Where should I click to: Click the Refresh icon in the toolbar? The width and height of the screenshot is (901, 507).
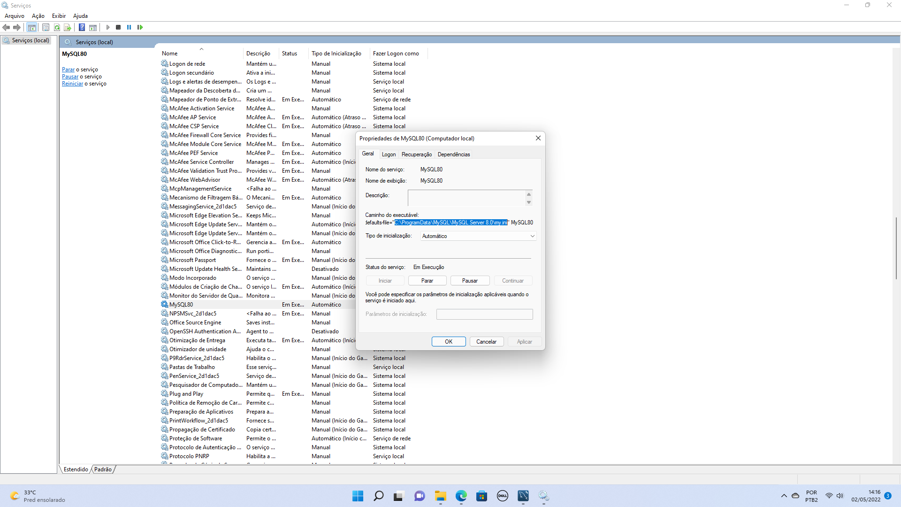pyautogui.click(x=57, y=27)
